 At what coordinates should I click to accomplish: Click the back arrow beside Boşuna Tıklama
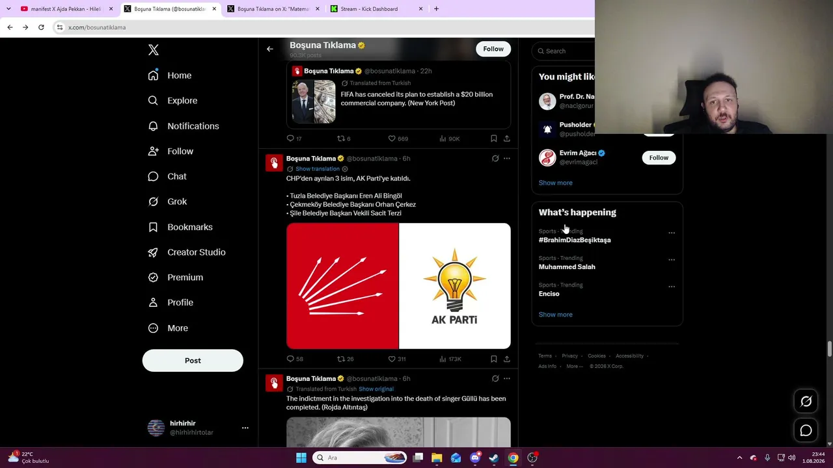click(x=270, y=49)
